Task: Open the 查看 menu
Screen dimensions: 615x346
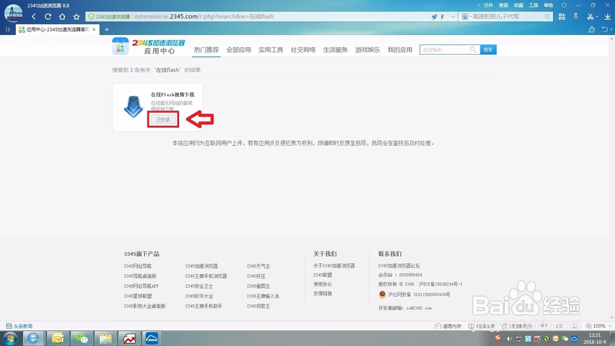Action: tap(503, 5)
